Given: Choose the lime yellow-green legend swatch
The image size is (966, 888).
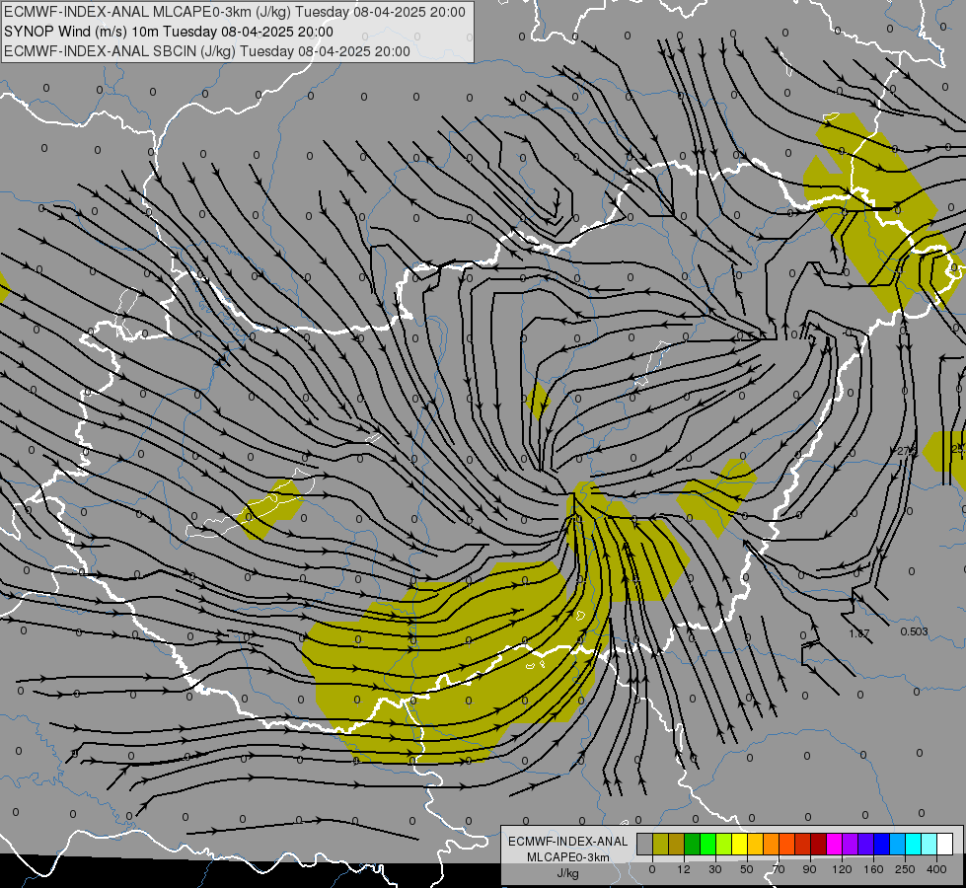Looking at the screenshot, I should point(724,844).
